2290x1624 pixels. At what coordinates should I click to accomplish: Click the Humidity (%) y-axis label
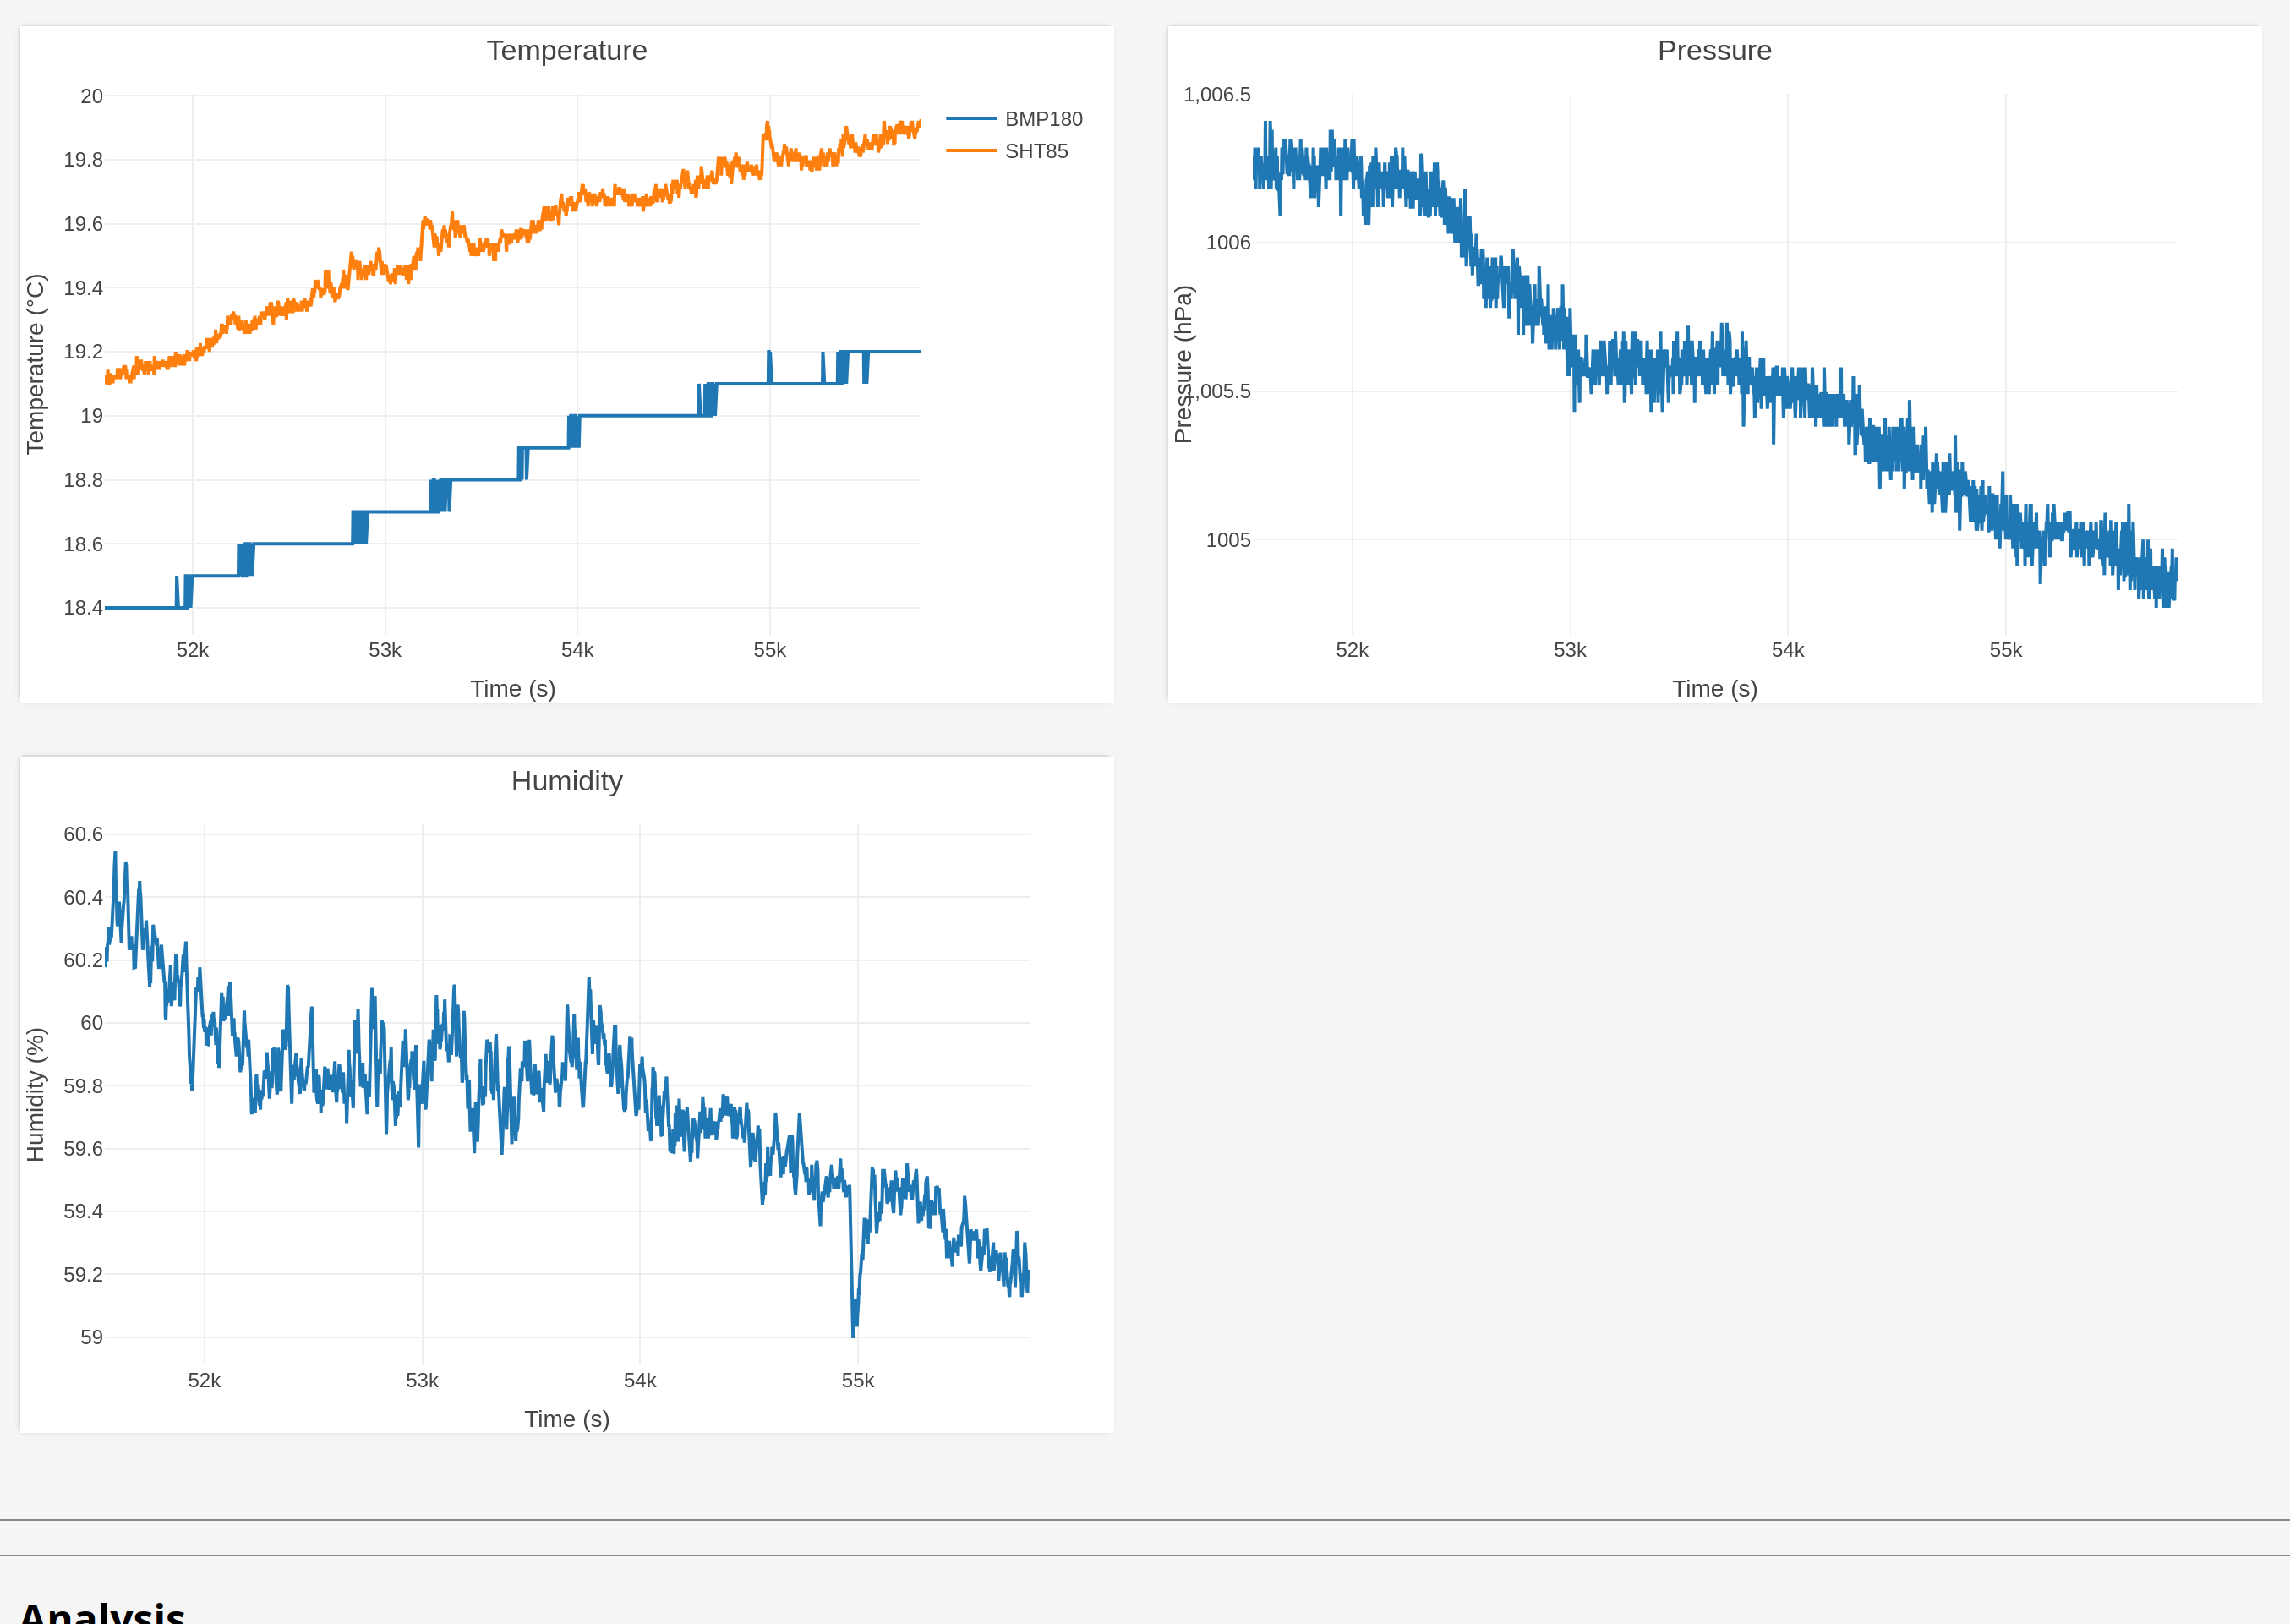point(35,1094)
